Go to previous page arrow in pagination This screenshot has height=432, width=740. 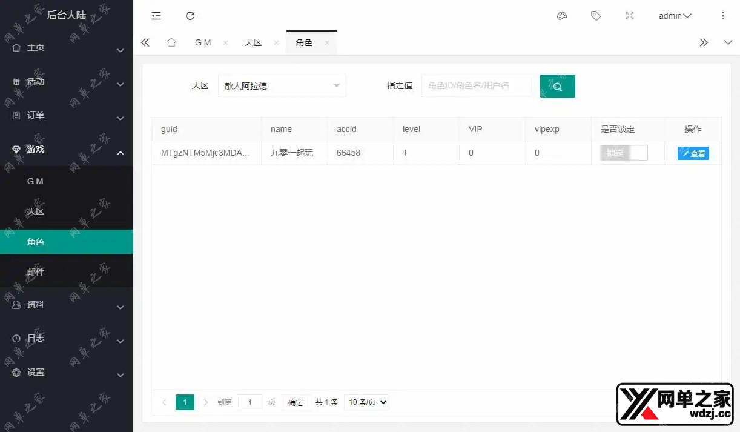[x=164, y=402]
